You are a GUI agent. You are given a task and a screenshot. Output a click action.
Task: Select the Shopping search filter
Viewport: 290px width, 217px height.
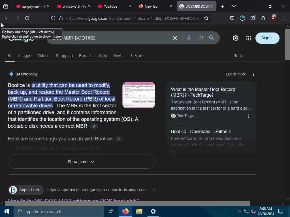tap(64, 56)
